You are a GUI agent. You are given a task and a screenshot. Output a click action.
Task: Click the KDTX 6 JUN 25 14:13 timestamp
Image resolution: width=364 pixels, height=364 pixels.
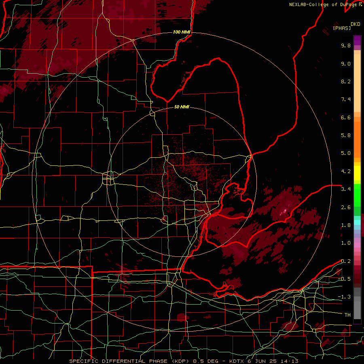pos(264,361)
